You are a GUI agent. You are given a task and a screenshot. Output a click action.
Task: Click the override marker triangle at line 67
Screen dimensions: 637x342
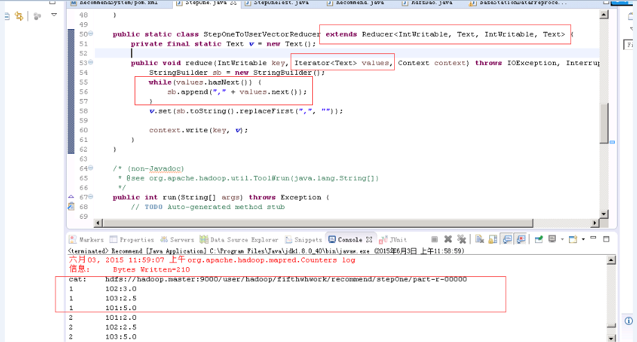click(71, 197)
